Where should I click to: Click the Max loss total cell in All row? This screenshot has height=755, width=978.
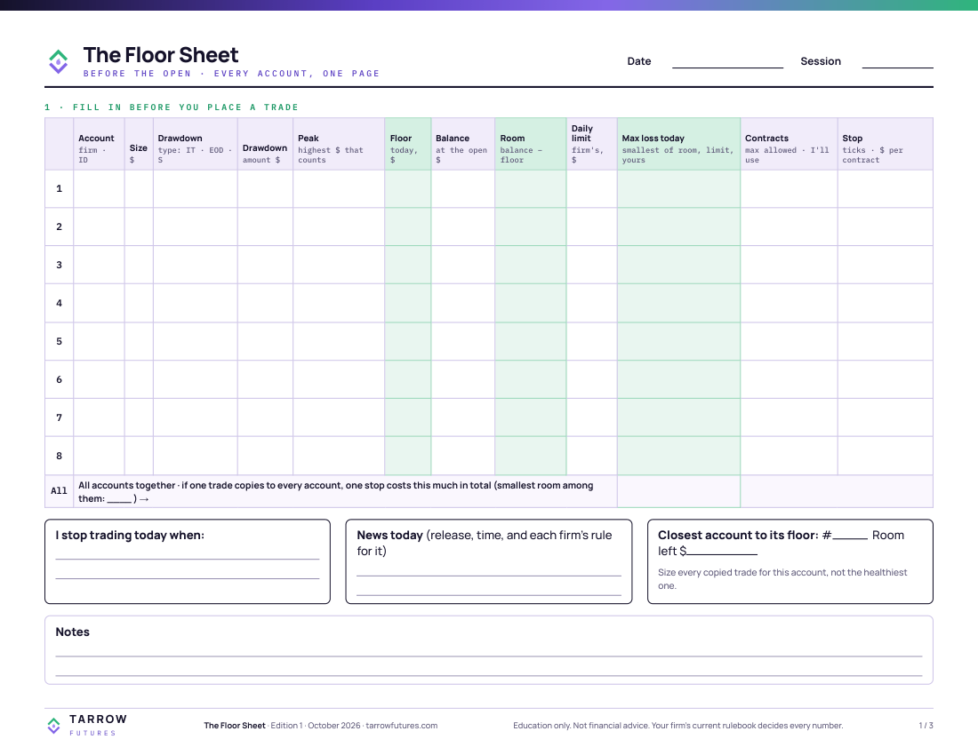point(678,491)
